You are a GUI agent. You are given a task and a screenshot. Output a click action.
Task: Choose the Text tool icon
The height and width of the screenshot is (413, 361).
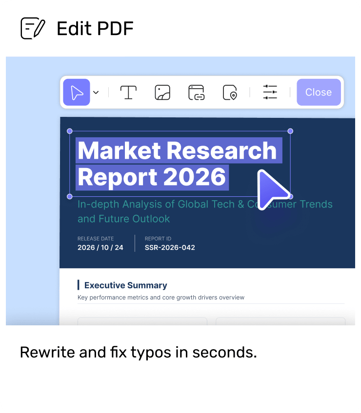pyautogui.click(x=128, y=93)
